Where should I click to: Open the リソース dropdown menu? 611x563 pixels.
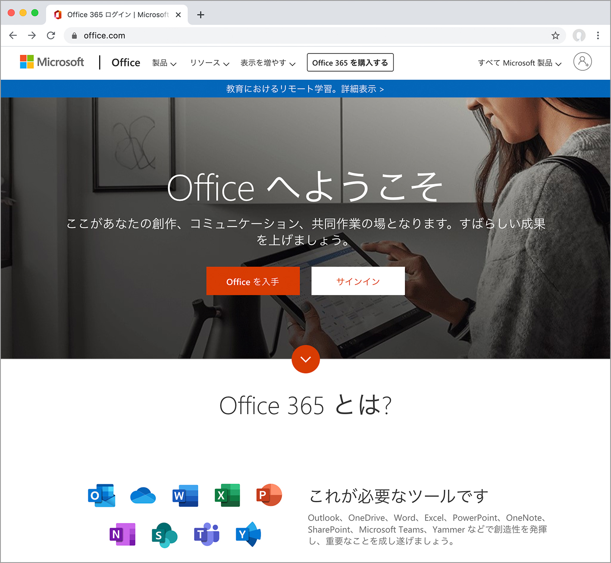[210, 63]
